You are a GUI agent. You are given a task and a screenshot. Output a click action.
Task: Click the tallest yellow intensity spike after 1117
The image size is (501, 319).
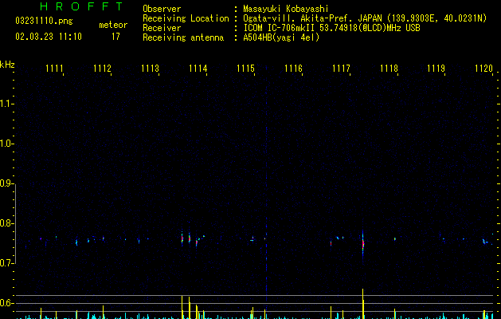(x=363, y=304)
